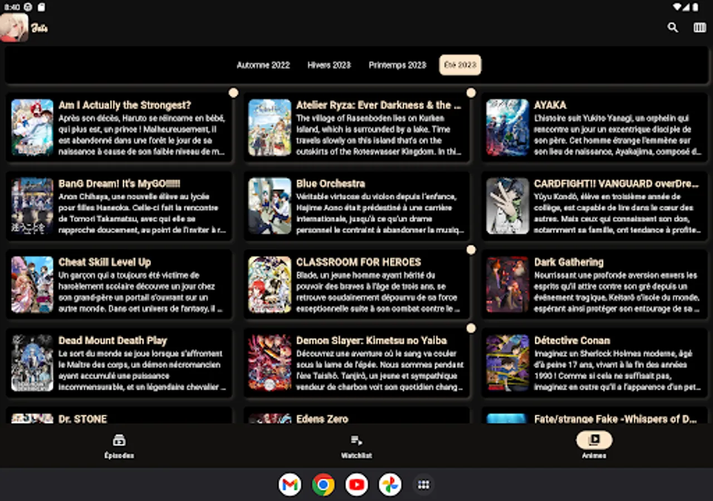The width and height of the screenshot is (713, 501).
Task: Open Détective Conan cover thumbnail
Action: coord(507,363)
